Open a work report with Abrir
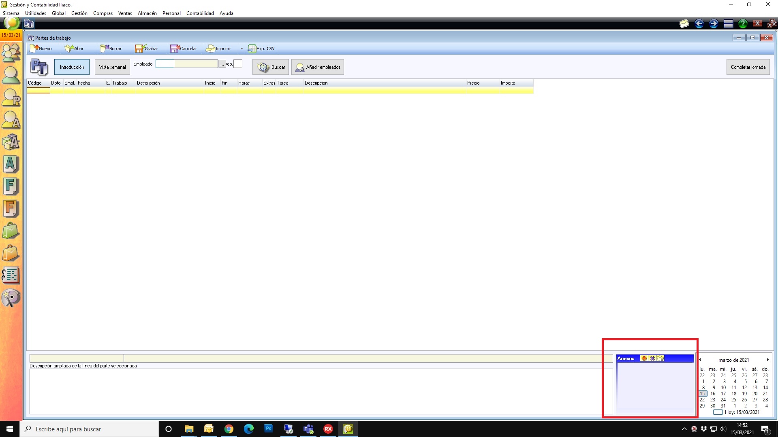This screenshot has width=778, height=437. point(74,49)
